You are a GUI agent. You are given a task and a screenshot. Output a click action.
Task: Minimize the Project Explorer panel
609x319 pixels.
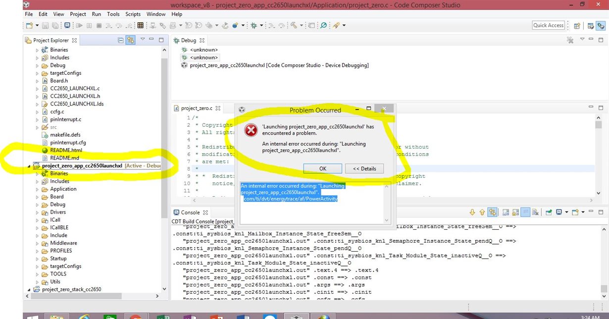pos(152,40)
